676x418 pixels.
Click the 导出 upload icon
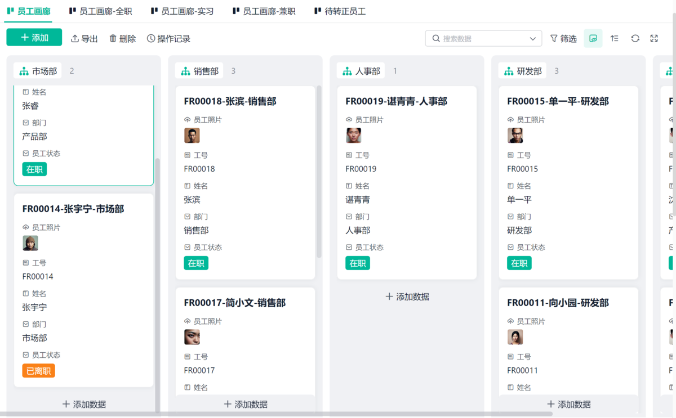[75, 38]
